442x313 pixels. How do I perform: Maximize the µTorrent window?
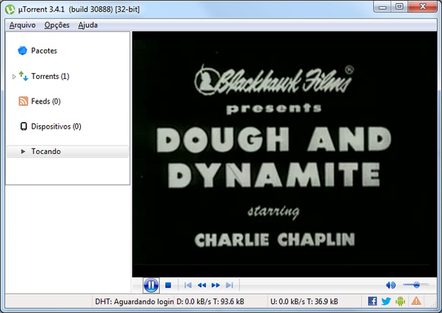pos(399,7)
